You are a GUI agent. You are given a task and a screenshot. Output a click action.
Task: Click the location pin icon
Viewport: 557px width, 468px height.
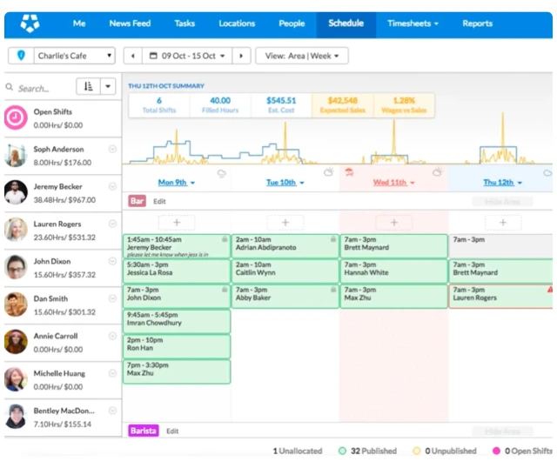pos(22,56)
